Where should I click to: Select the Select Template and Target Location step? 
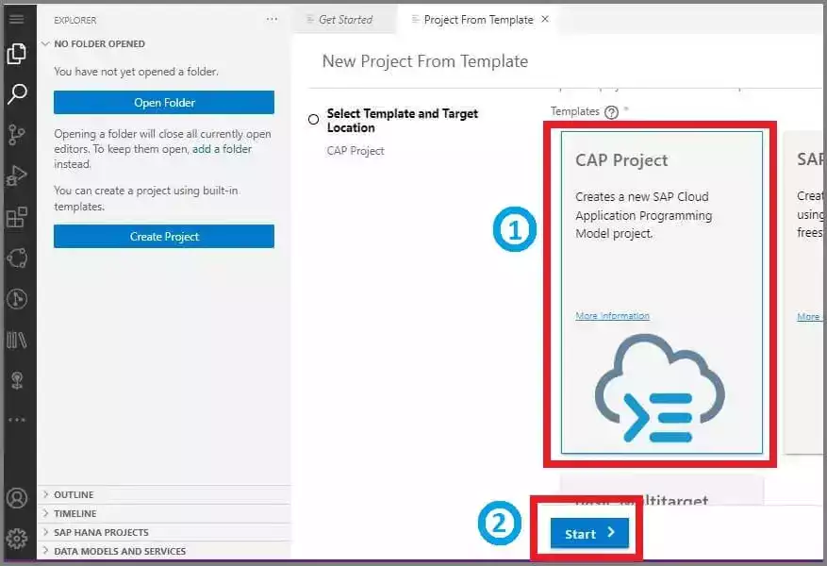click(403, 120)
